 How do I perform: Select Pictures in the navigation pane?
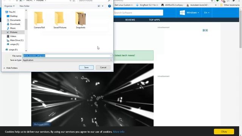click(x=14, y=32)
